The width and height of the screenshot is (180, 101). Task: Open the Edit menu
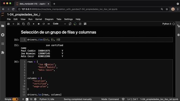[15, 19]
